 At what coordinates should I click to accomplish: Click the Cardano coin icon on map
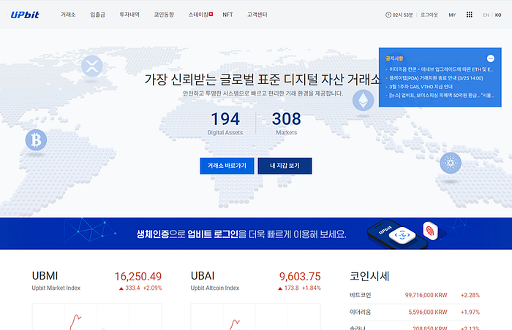[x=451, y=163]
